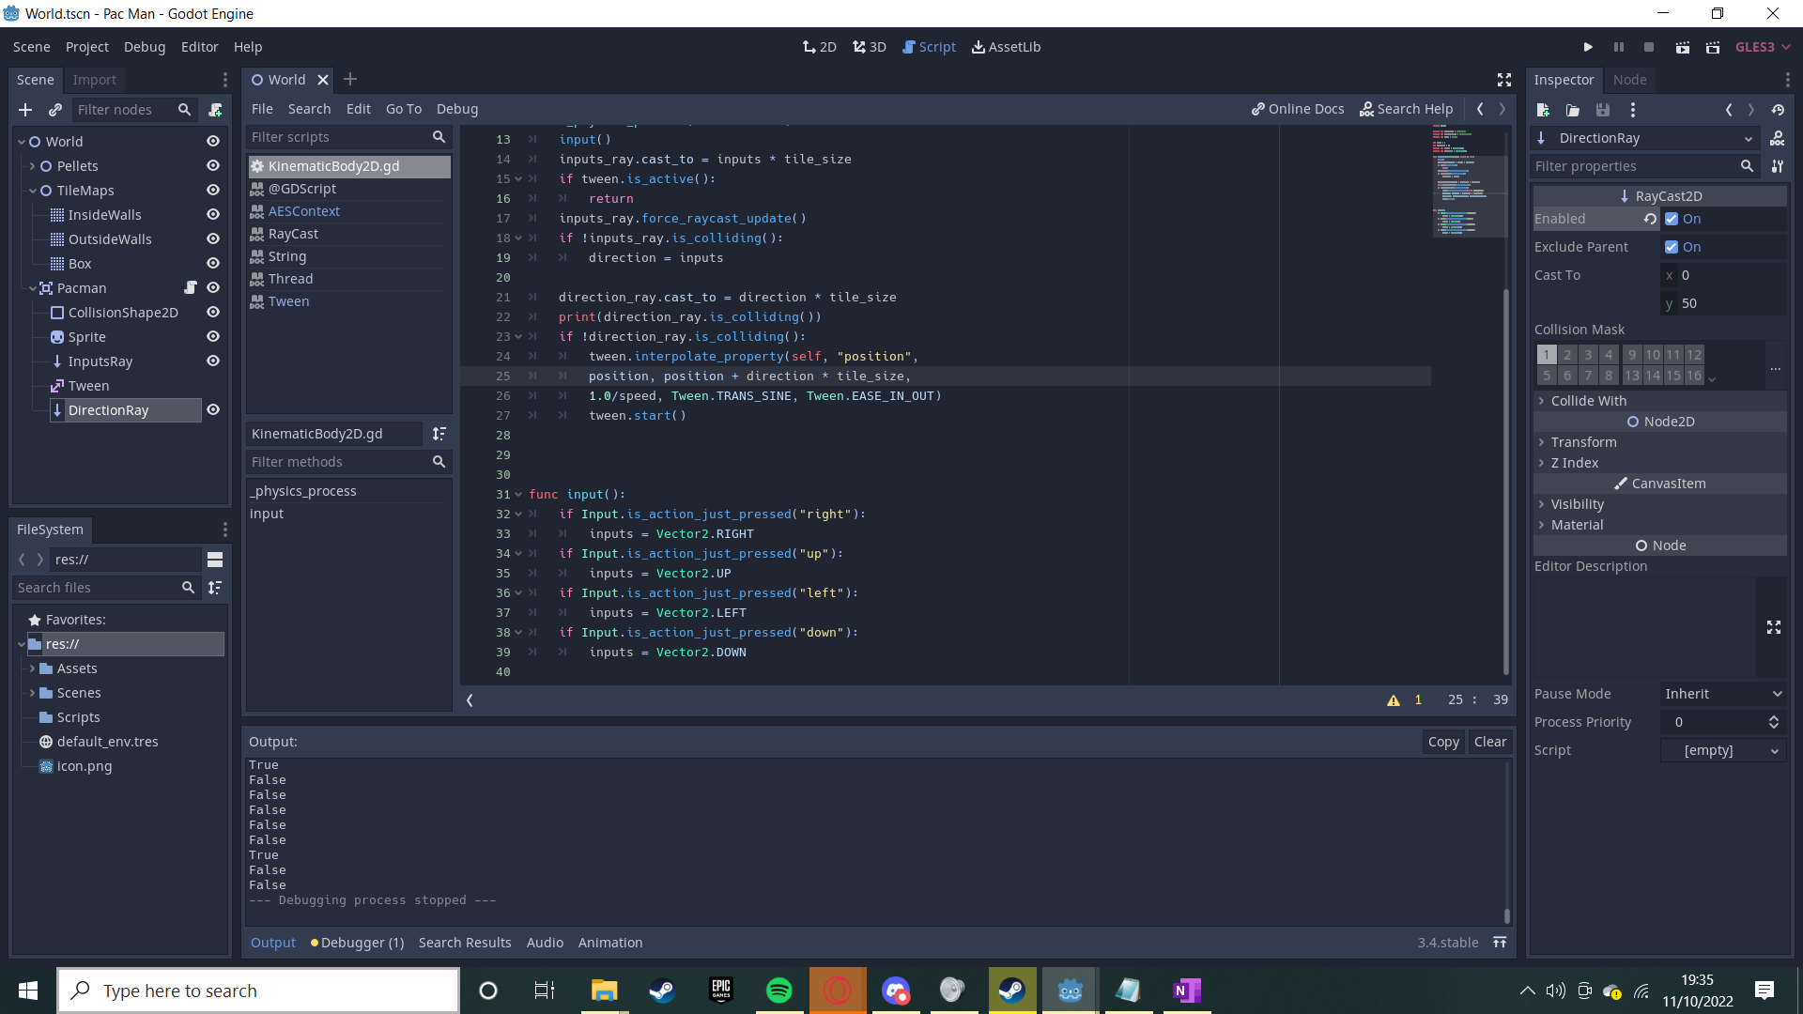The width and height of the screenshot is (1803, 1014).
Task: Open Inspector object history
Action: point(1778,110)
